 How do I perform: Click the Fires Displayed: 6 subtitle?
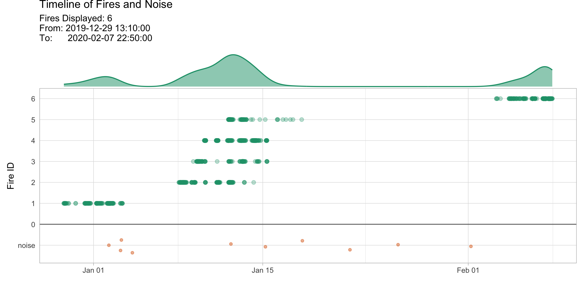tap(75, 18)
